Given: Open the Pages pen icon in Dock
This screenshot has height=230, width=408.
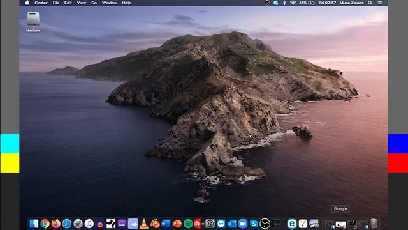Looking at the screenshot, I should pos(303,224).
